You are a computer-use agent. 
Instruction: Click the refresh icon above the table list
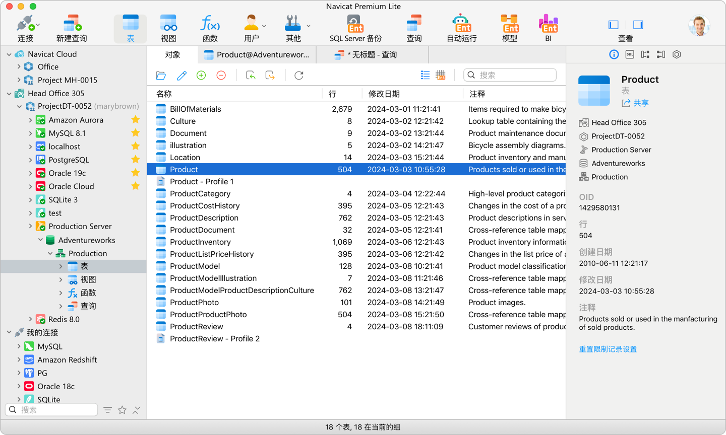point(298,75)
